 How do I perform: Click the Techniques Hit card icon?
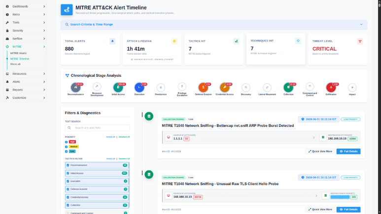[x=298, y=41]
